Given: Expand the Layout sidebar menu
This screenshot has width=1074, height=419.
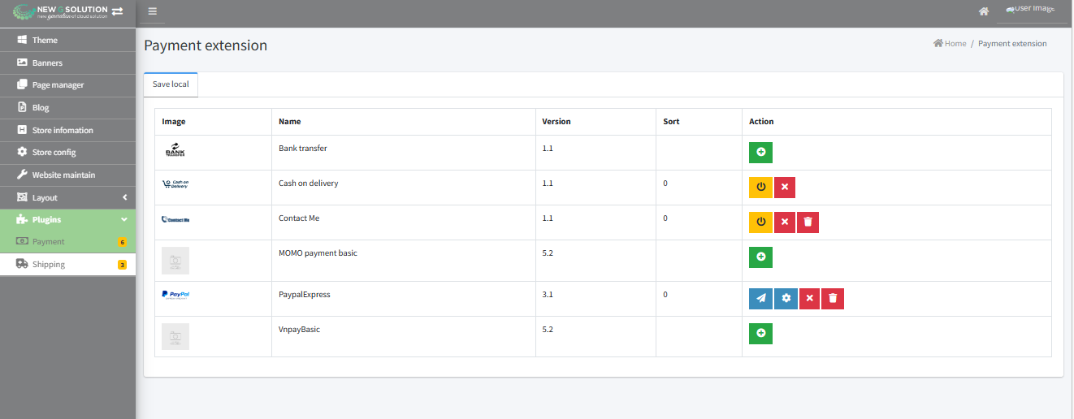Looking at the screenshot, I should (x=67, y=197).
